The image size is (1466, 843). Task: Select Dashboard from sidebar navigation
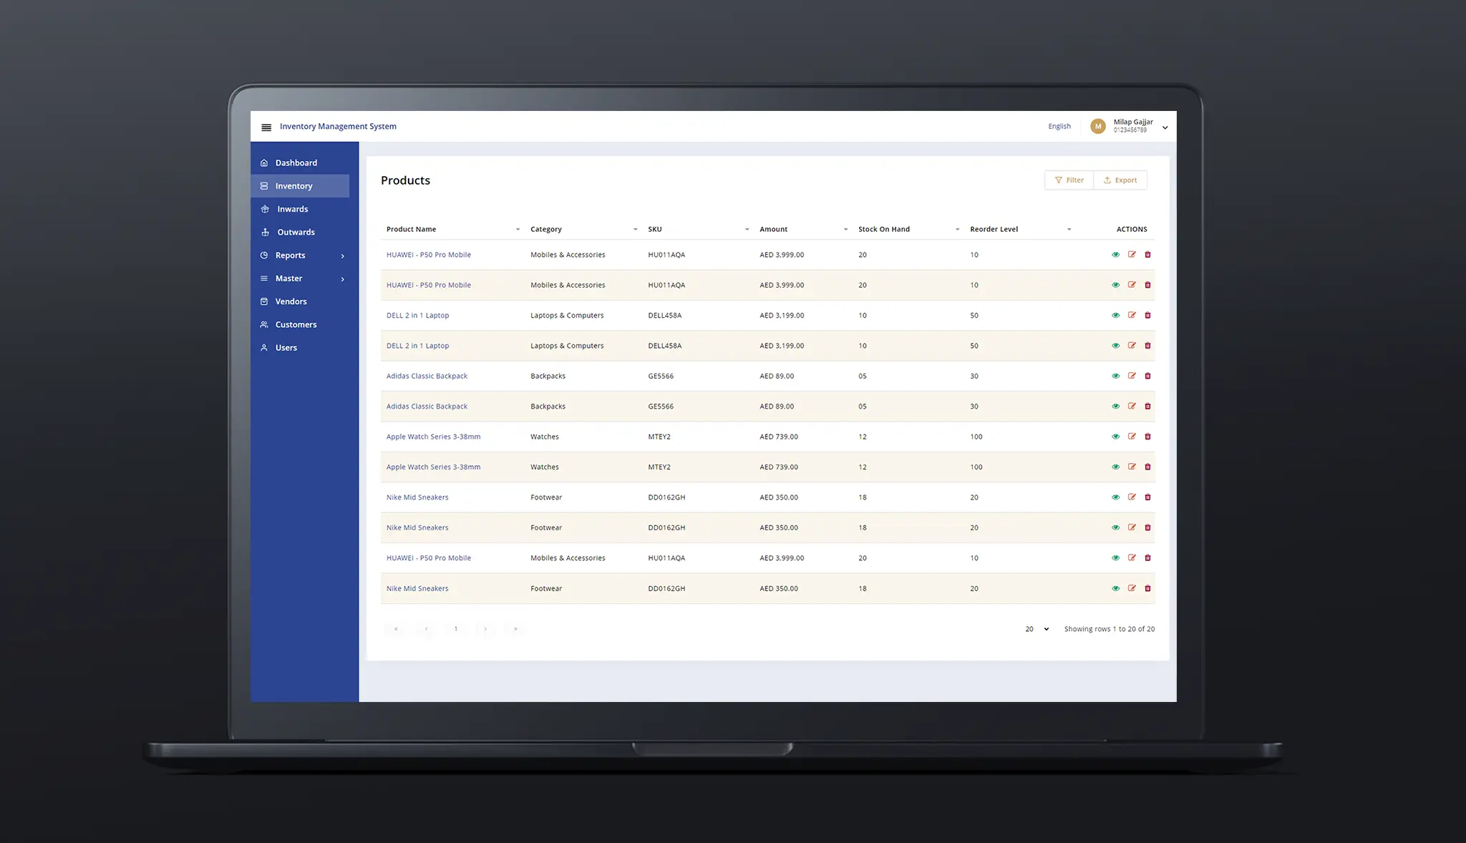click(296, 162)
